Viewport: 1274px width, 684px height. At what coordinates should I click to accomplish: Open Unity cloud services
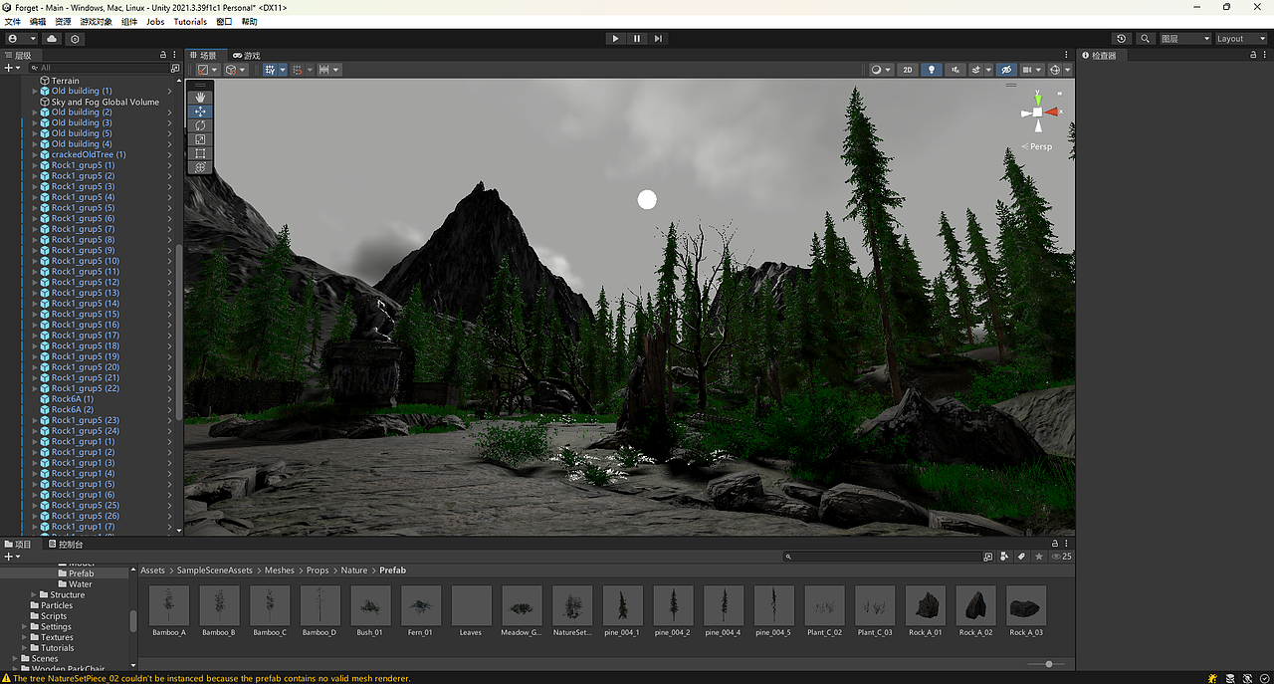(53, 39)
